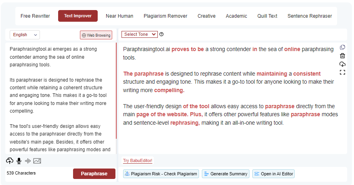Click into the input text area
Viewport: 354px width, 185px height.
coord(61,99)
